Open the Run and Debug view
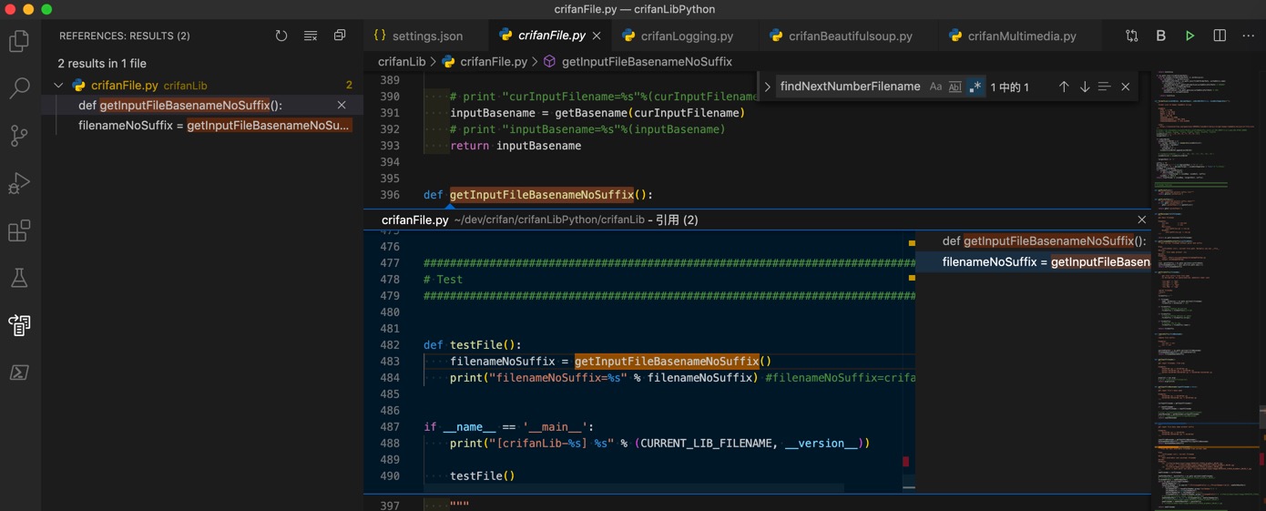Screen dimensions: 1266x511 pyautogui.click(x=19, y=183)
